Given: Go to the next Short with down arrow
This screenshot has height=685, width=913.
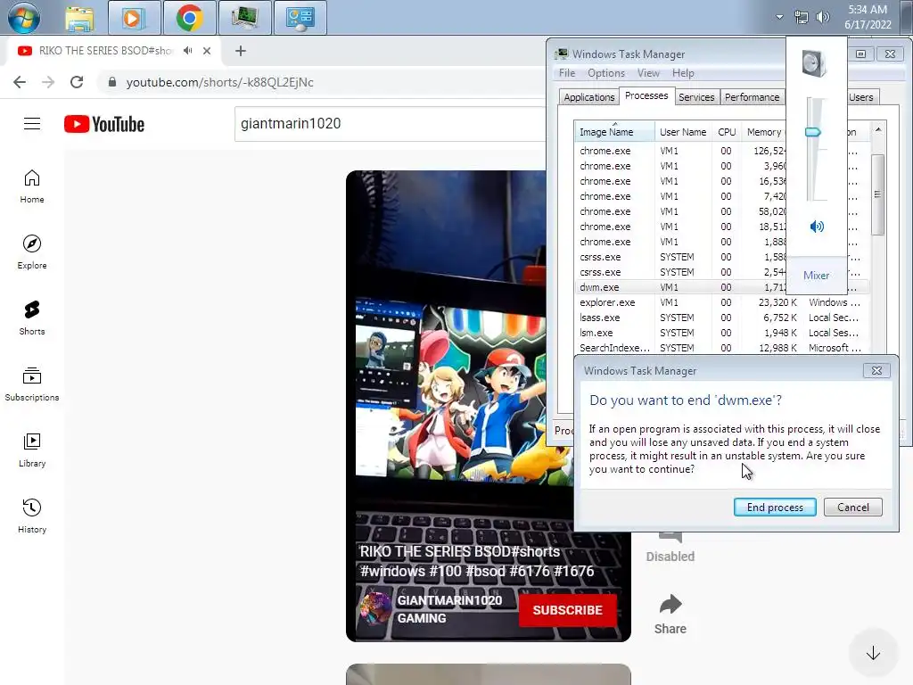Looking at the screenshot, I should (x=873, y=654).
